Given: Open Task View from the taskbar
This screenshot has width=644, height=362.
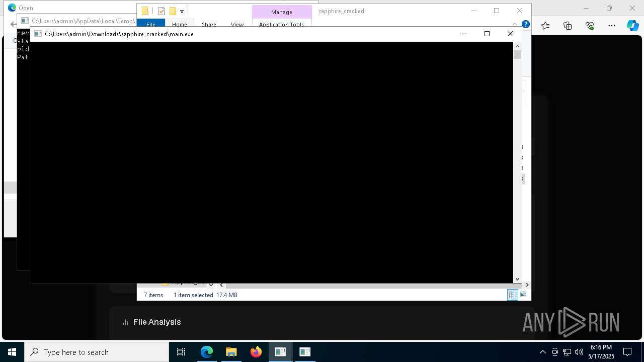Looking at the screenshot, I should [181, 352].
